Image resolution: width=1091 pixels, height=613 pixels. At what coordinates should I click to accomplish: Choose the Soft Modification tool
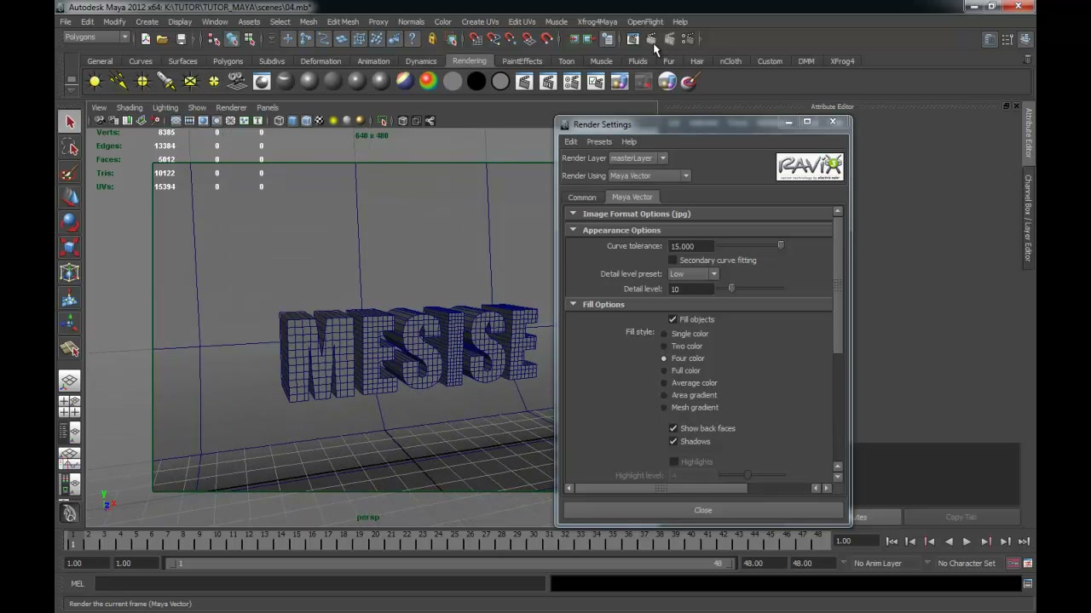pyautogui.click(x=70, y=298)
